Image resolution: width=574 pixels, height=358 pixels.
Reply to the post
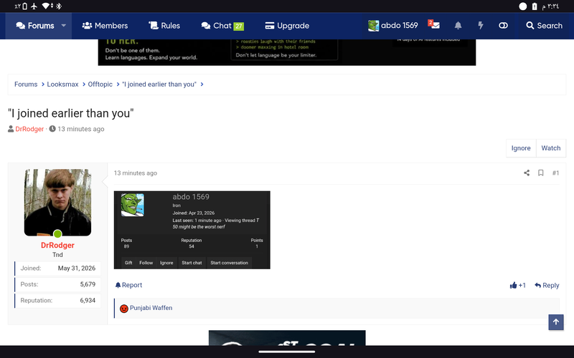click(x=547, y=285)
